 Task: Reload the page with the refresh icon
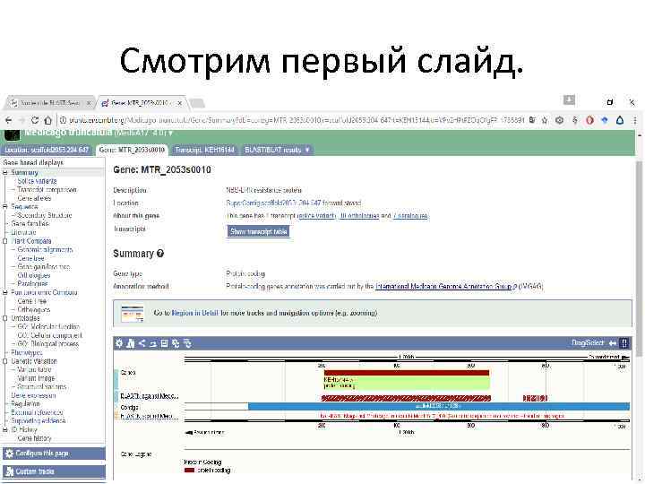tap(35, 121)
